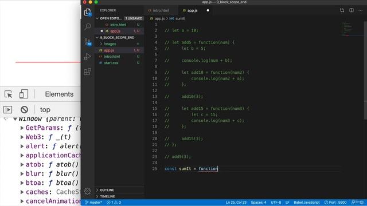Open the Extensions view

(x=88, y=72)
